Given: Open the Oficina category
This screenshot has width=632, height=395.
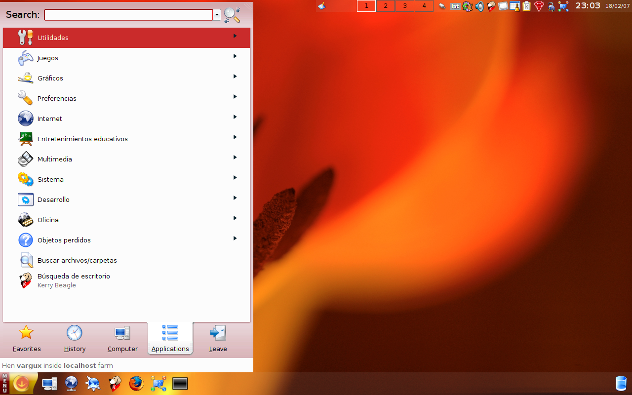Looking at the screenshot, I should (126, 220).
